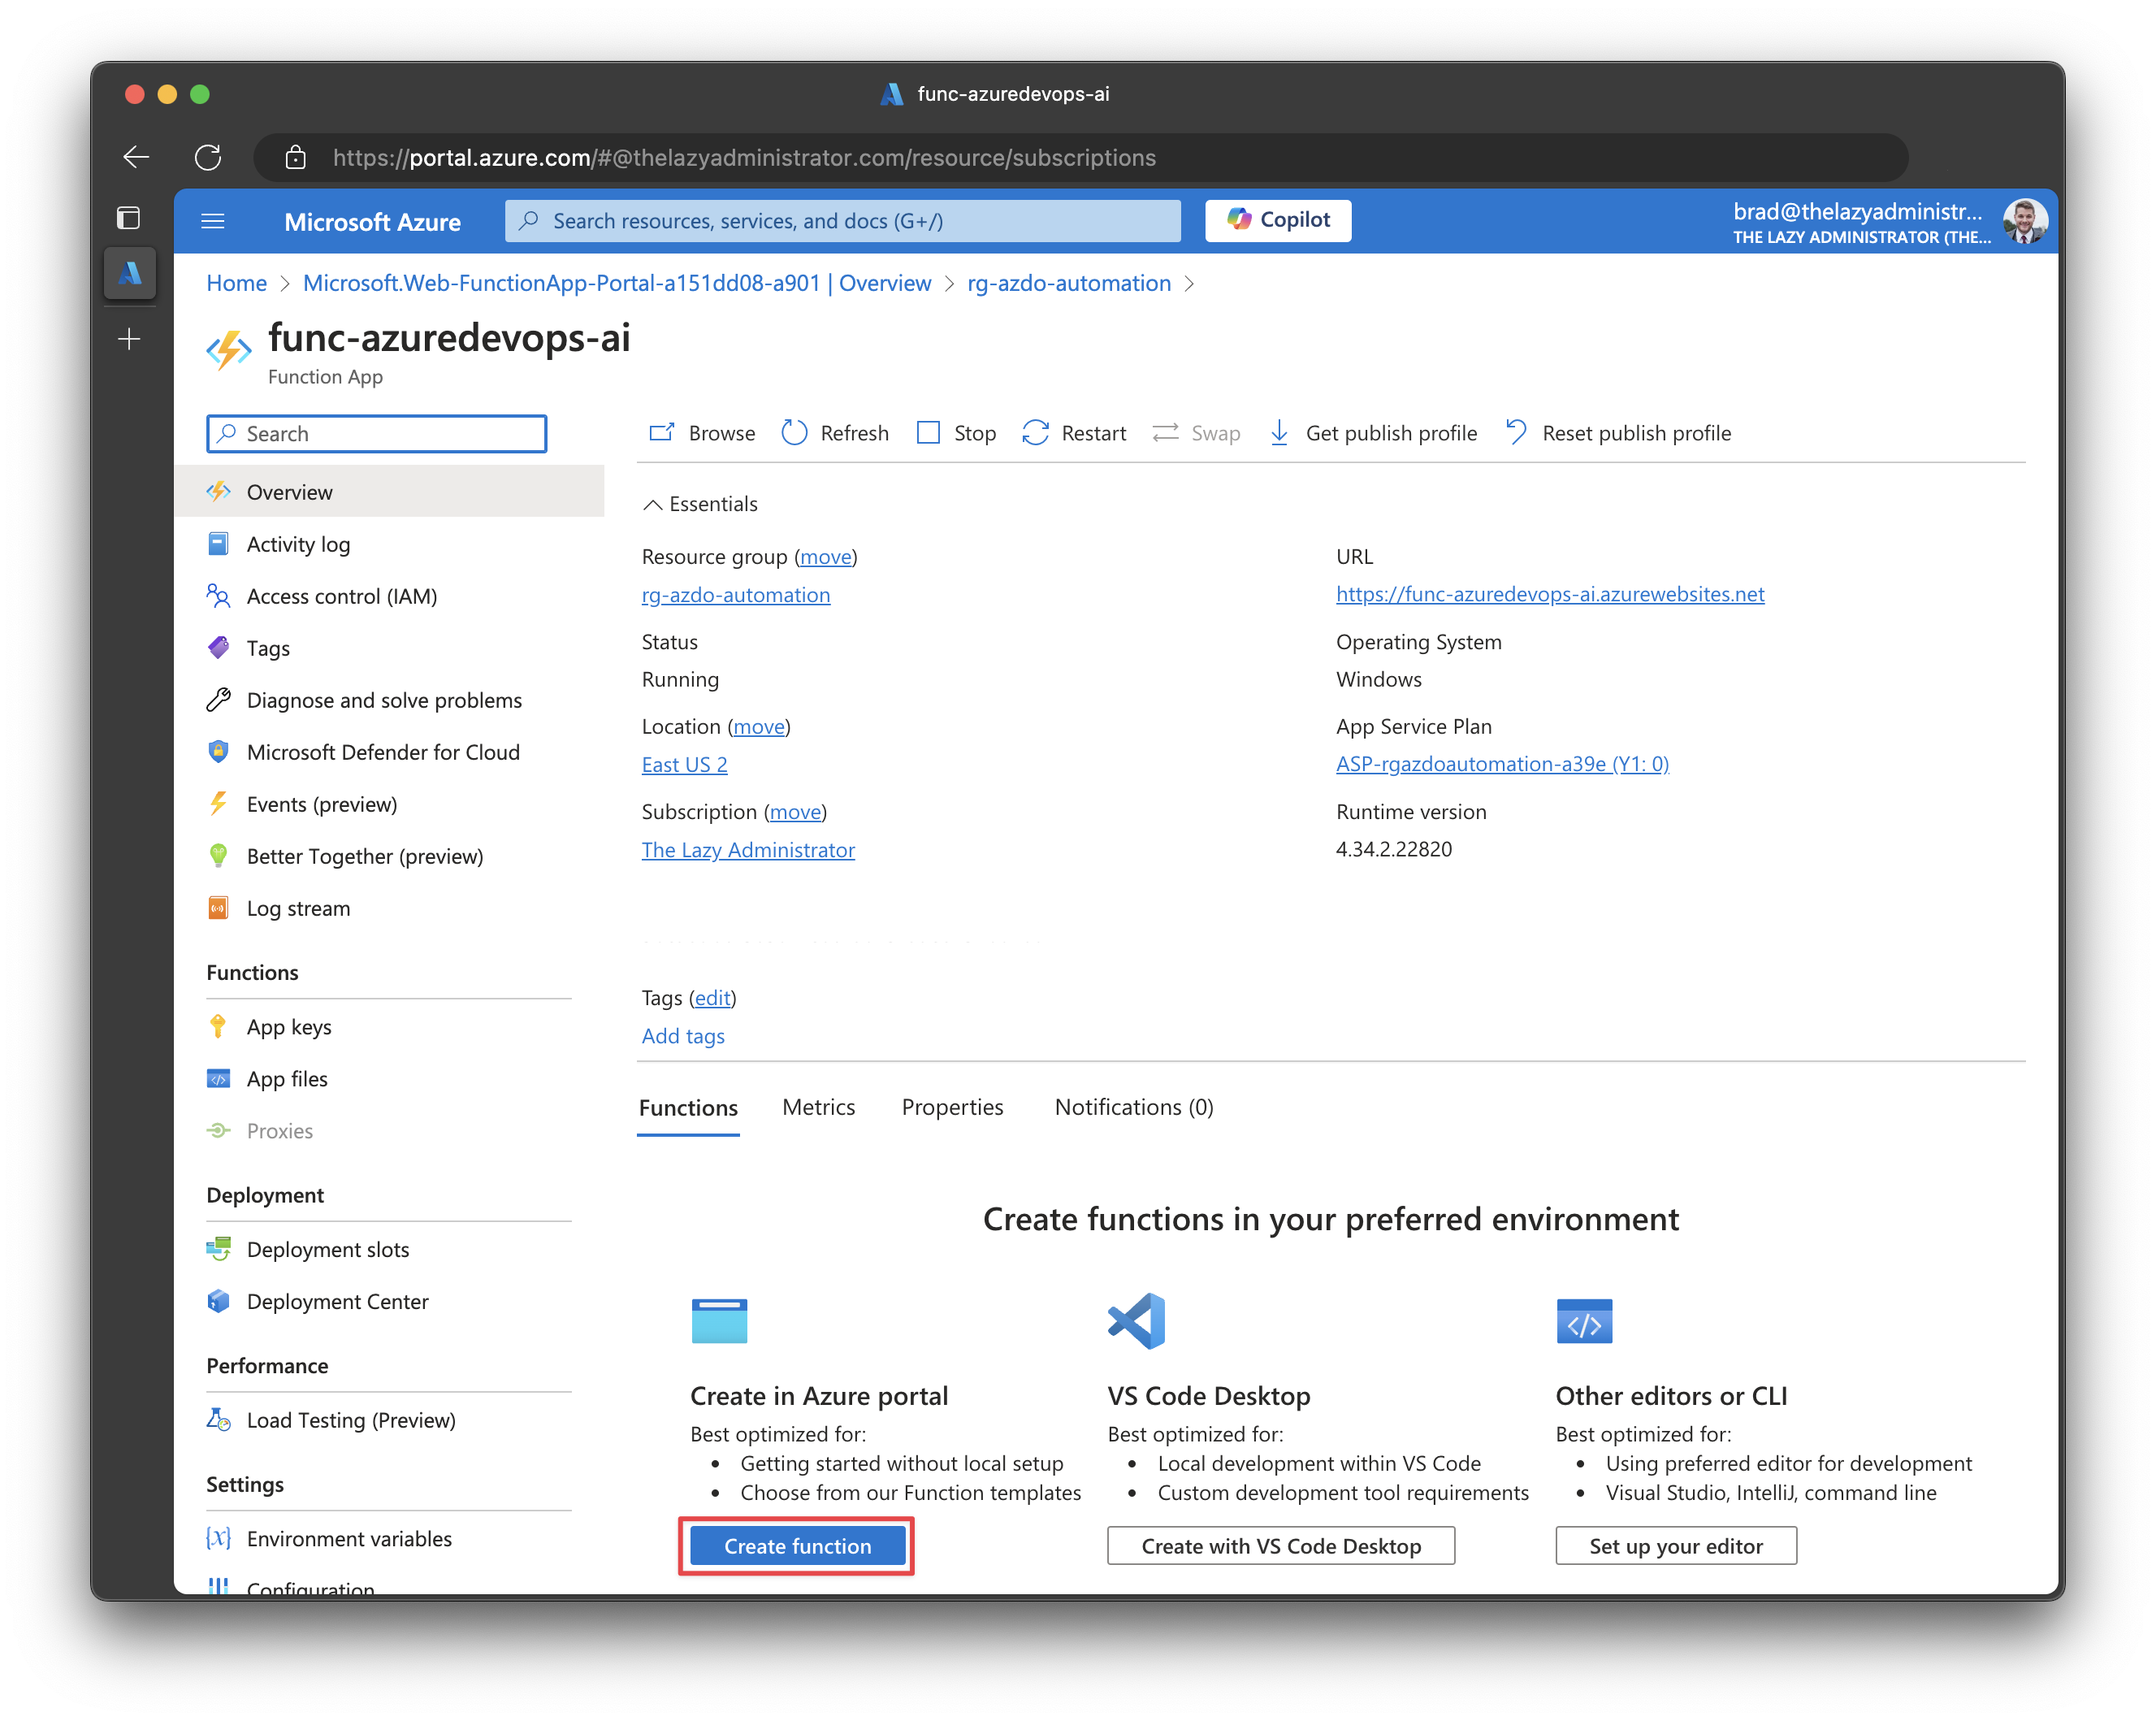Switch to the Functions tab
This screenshot has width=2156, height=1721.
pos(688,1108)
